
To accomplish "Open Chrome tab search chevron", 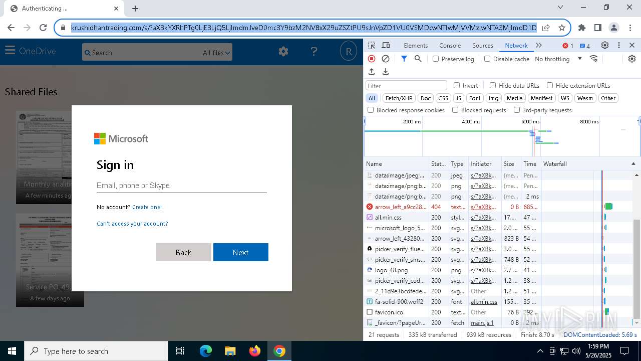I will [560, 8].
